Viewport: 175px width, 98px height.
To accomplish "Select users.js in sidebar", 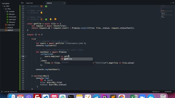I will click(10, 30).
